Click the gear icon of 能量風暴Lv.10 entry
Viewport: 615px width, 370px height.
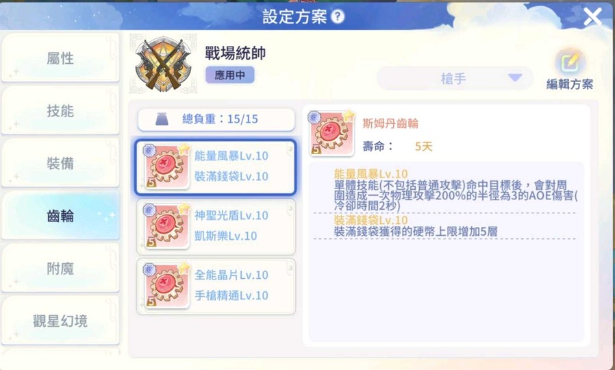point(166,166)
